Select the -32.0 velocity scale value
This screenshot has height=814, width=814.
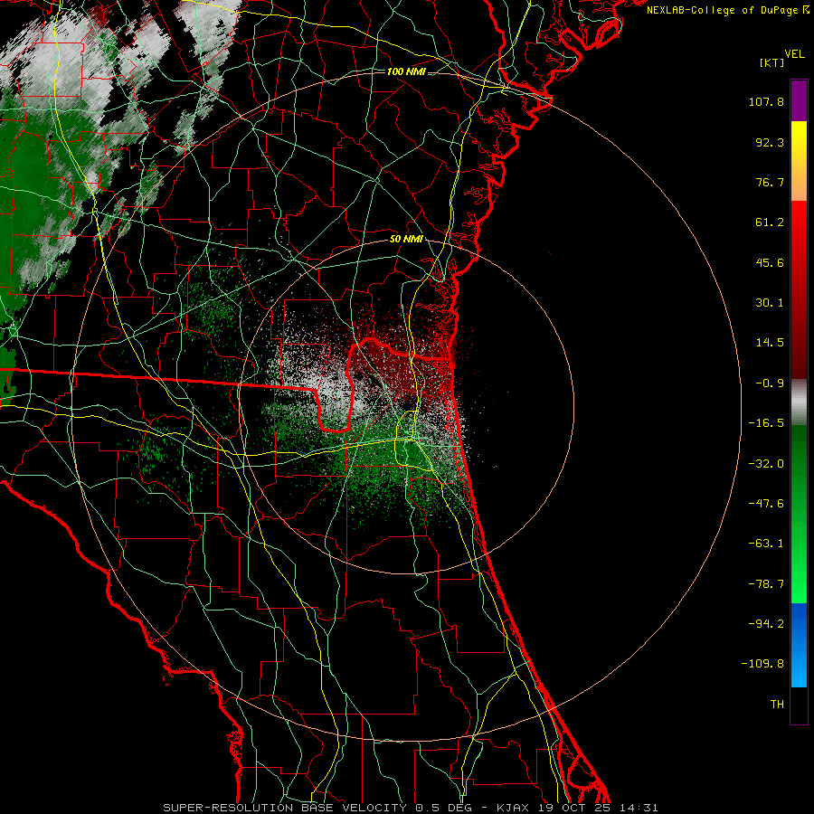pyautogui.click(x=766, y=464)
